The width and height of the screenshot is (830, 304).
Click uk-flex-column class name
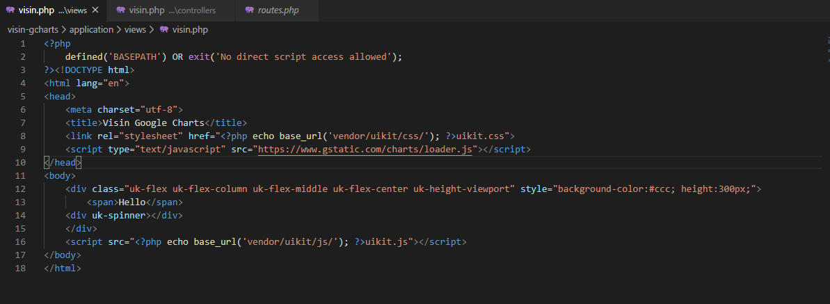209,189
